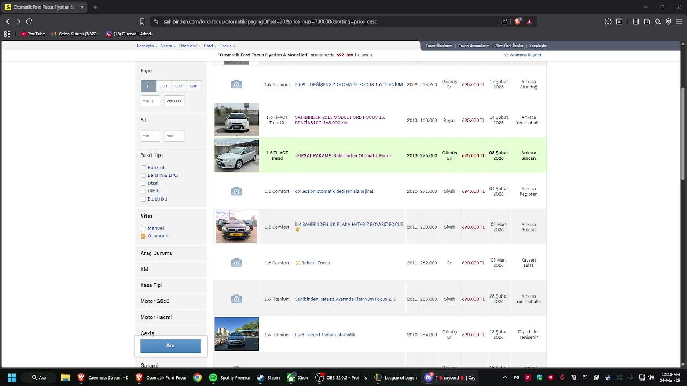
Task: Select EUR currency option
Action: [178, 86]
